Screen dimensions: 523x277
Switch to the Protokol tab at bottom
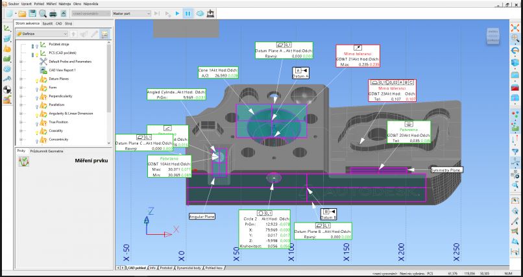[167, 267]
